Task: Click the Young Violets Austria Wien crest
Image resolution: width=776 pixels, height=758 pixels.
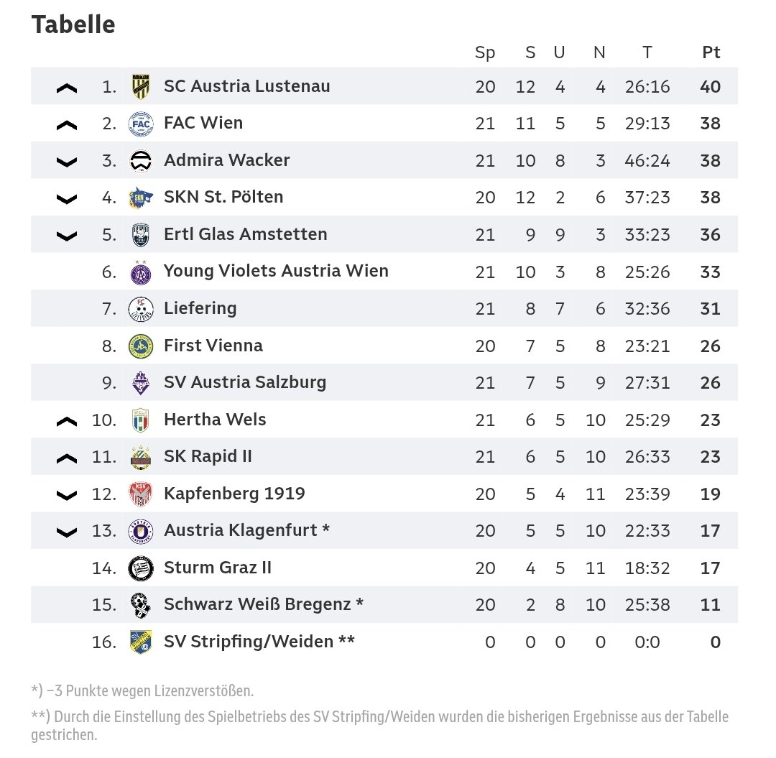Action: 140,272
